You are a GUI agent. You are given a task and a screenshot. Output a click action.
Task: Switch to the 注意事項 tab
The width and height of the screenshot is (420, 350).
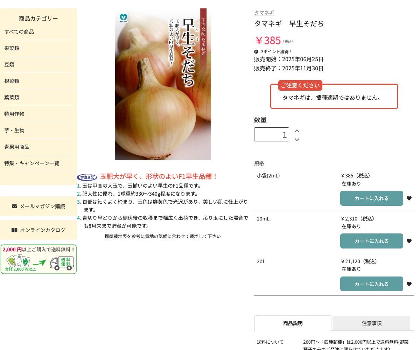(371, 323)
